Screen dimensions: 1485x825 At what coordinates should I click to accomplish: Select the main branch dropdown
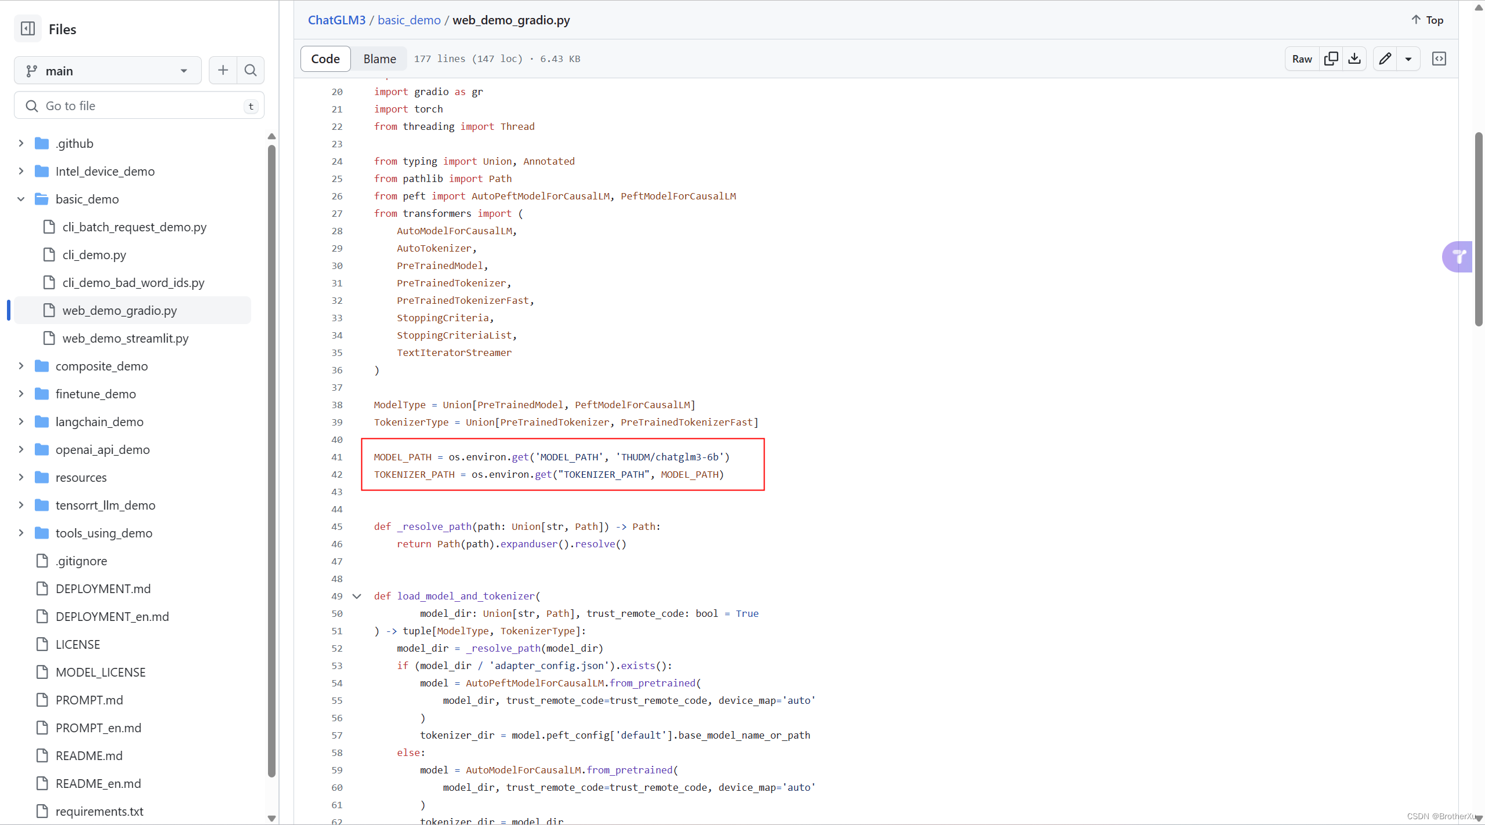point(106,70)
